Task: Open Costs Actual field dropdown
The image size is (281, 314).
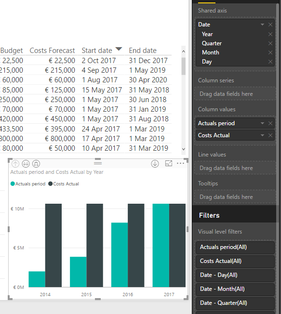Action: (262, 135)
